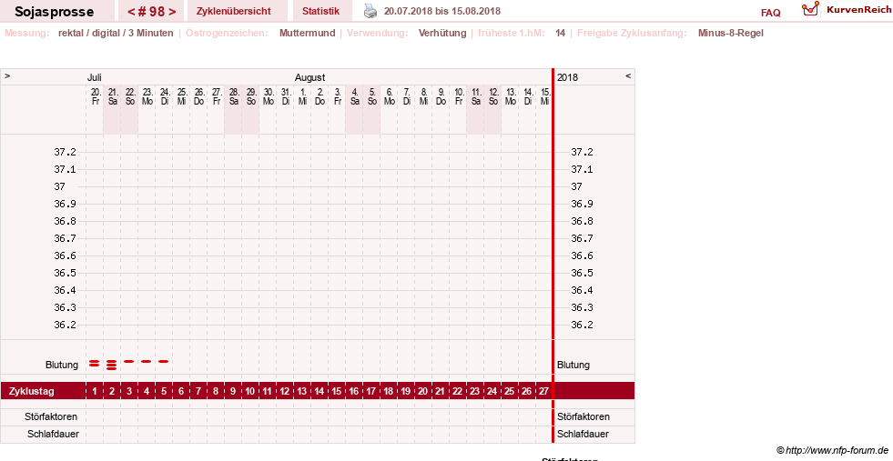Select the 20. Fr date column header
The image size is (893, 461).
(x=95, y=96)
